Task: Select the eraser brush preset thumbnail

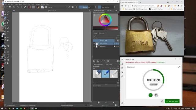Action: coord(97,74)
